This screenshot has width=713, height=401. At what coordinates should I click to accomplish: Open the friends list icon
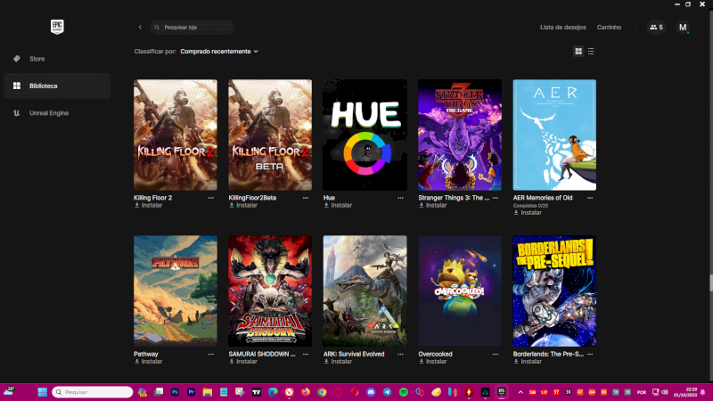click(x=656, y=28)
